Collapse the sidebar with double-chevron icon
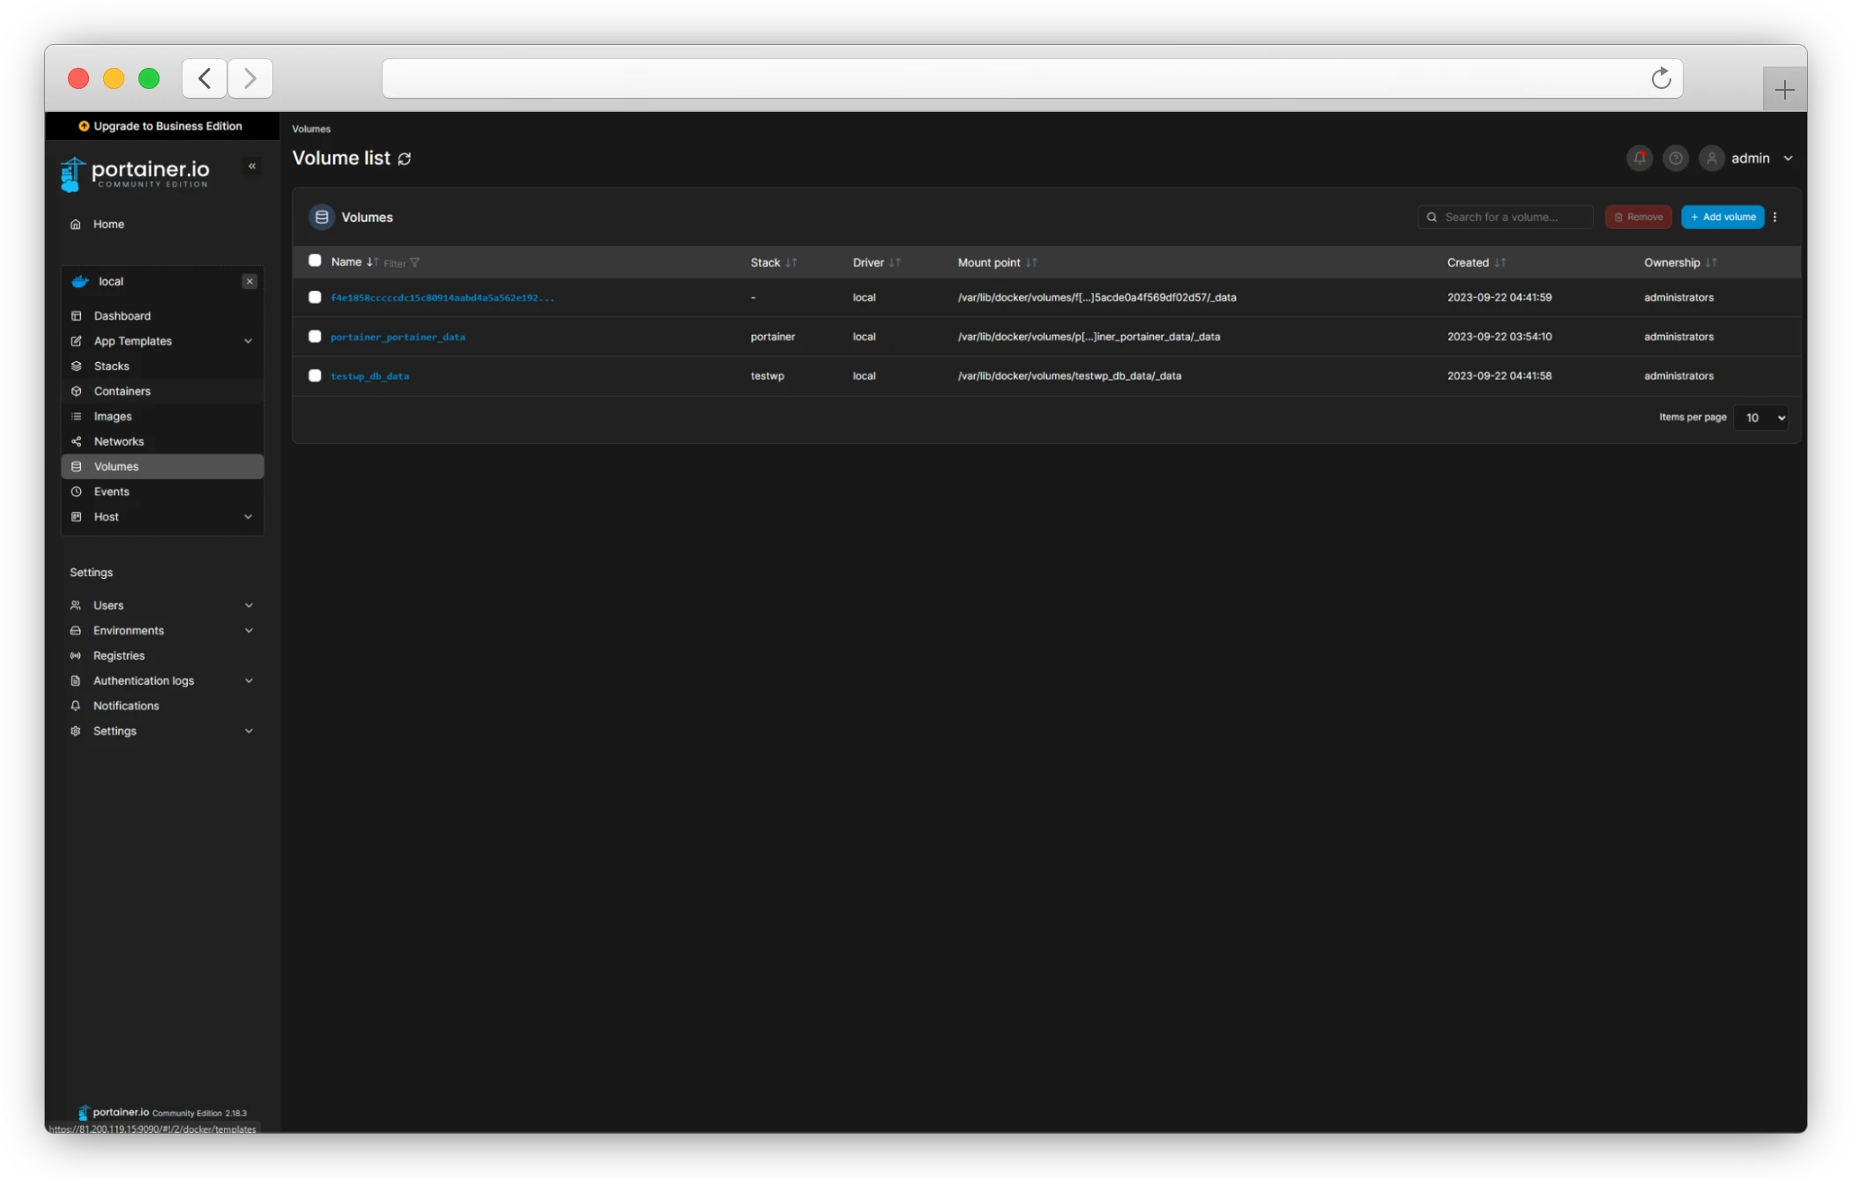1852x1178 pixels. (x=252, y=166)
